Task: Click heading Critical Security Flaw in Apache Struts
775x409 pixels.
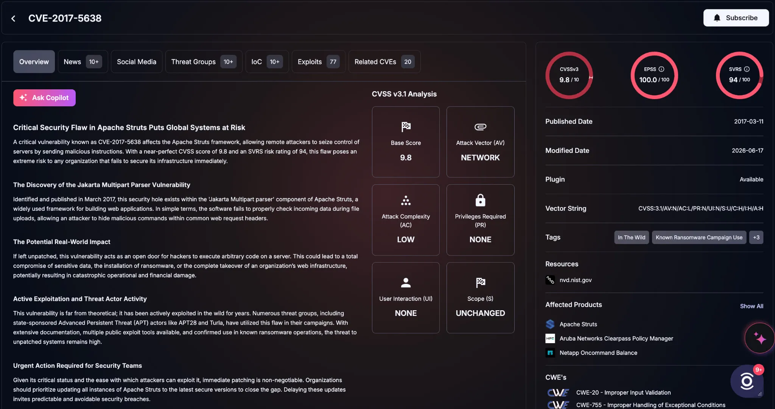Action: click(x=129, y=128)
